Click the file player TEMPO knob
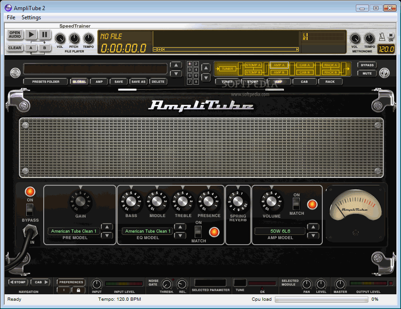401x309 pixels. [88, 39]
